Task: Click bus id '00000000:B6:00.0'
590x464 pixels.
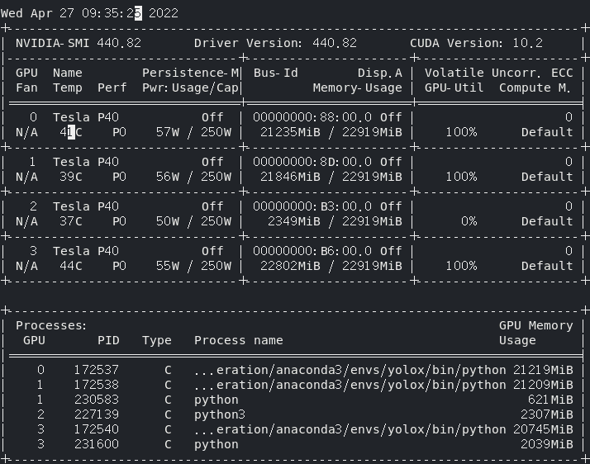Action: pyautogui.click(x=312, y=251)
